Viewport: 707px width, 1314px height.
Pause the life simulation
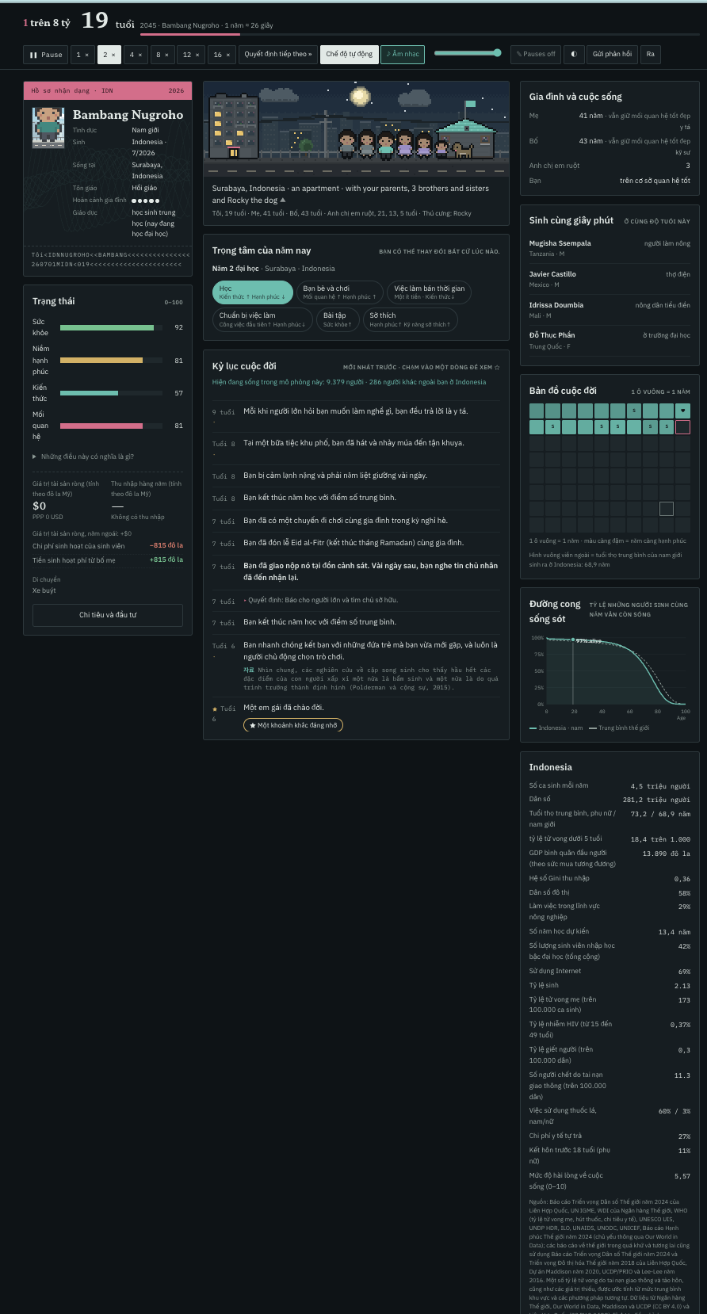coord(46,55)
